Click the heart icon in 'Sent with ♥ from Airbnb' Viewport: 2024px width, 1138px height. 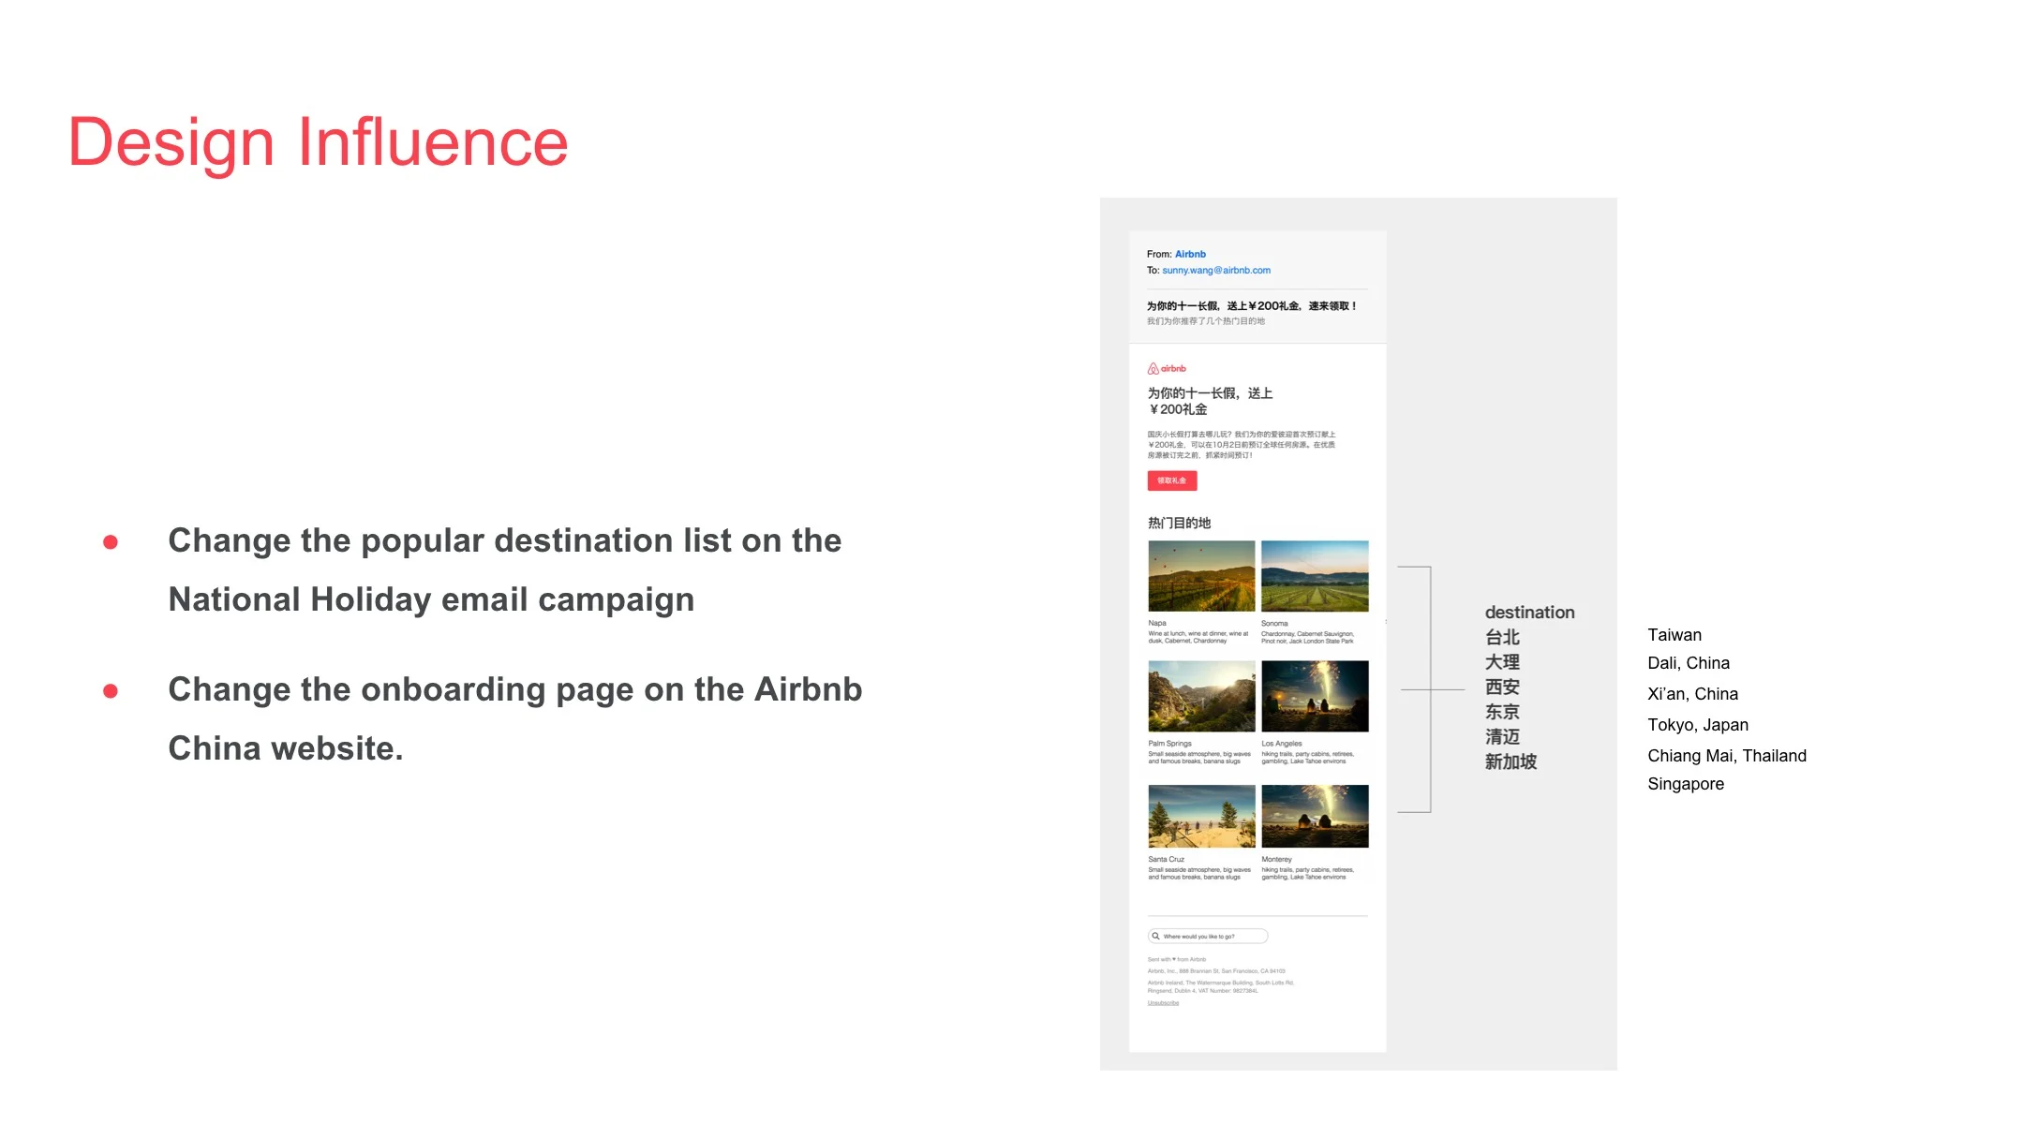[x=1174, y=959]
